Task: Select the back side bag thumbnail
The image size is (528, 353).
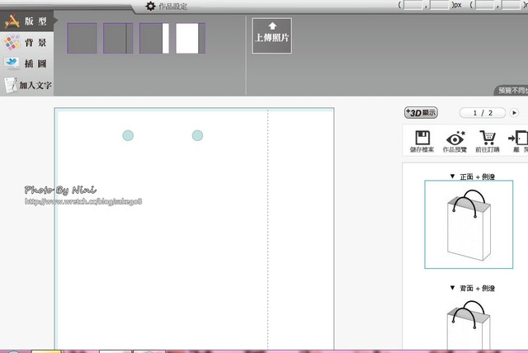Action: (469, 325)
